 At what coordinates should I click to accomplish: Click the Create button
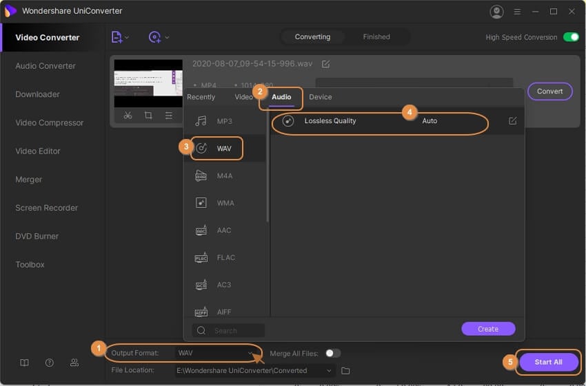pos(488,329)
